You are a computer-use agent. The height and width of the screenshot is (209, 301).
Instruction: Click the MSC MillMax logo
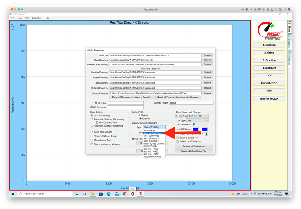(x=270, y=31)
